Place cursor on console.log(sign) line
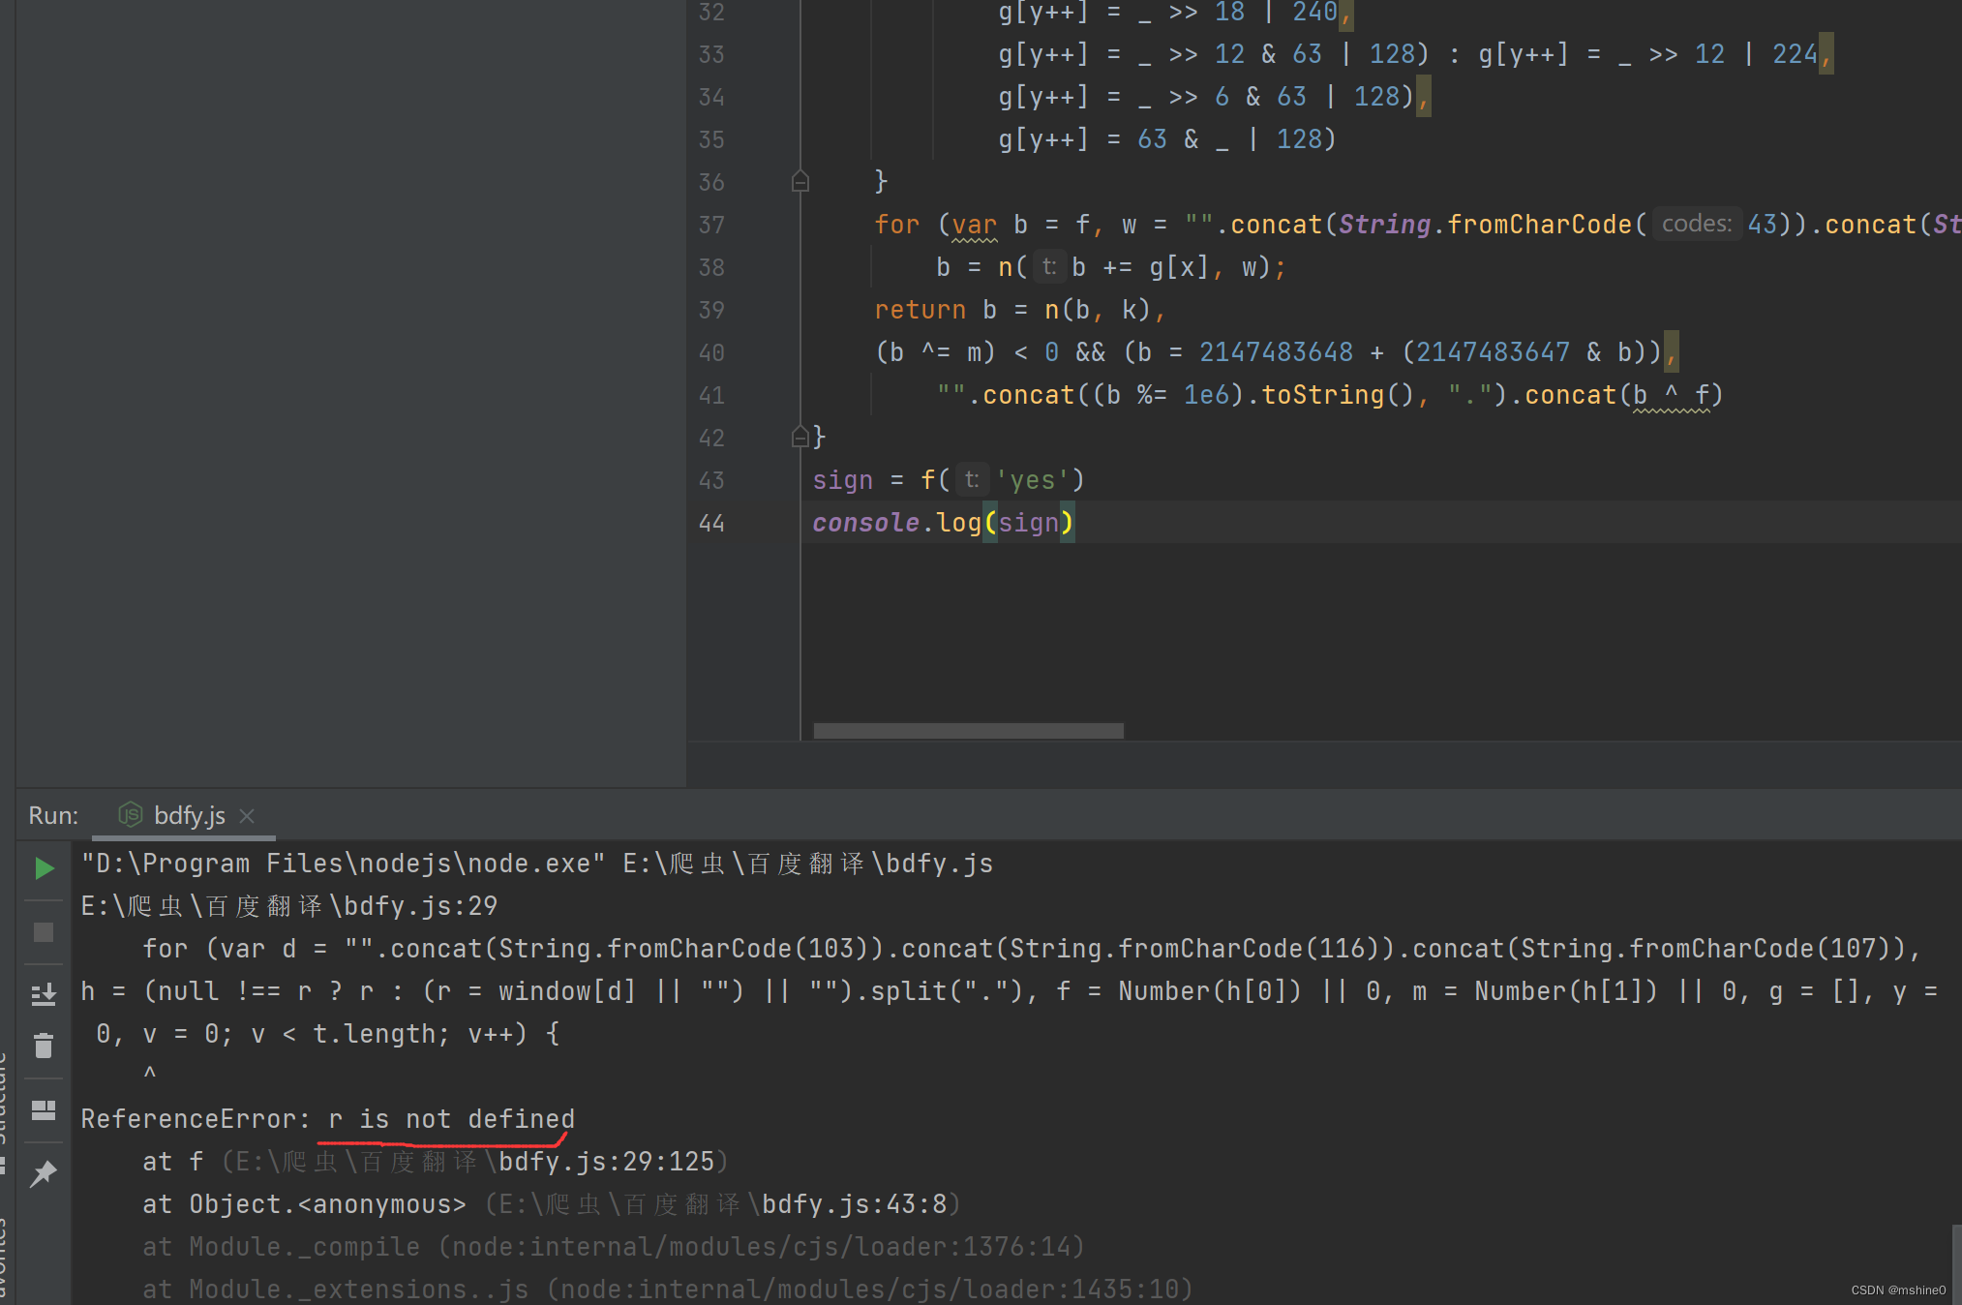1962x1305 pixels. (x=944, y=523)
